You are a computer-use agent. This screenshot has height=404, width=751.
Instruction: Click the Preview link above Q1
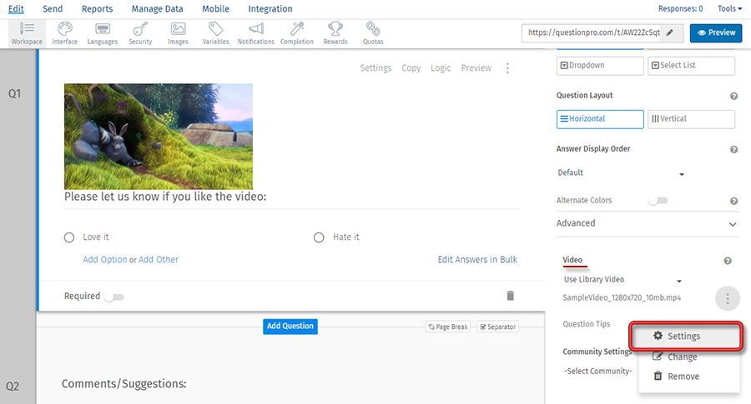(x=476, y=68)
